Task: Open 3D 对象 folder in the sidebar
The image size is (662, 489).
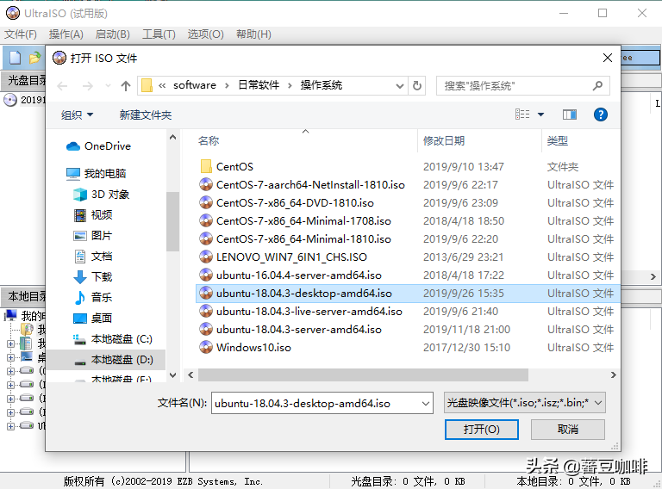Action: click(102, 195)
